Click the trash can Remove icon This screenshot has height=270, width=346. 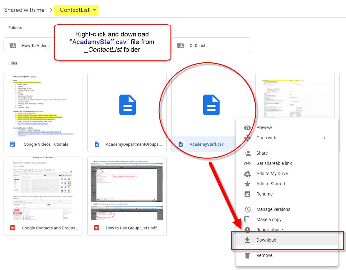tap(247, 256)
